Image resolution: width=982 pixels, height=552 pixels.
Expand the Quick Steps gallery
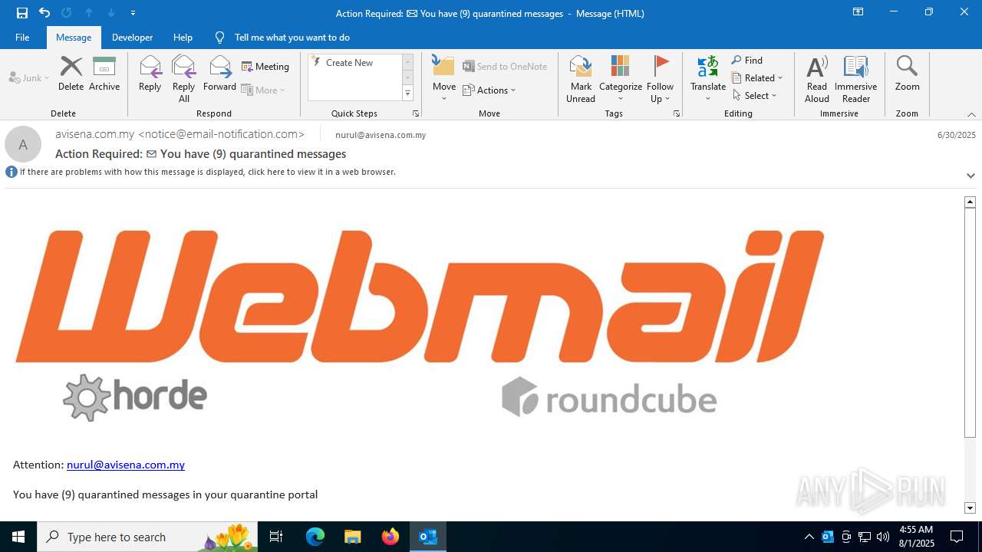[408, 94]
